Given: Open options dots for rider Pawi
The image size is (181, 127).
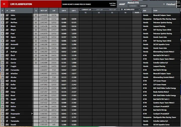Looking at the screenshot, I should point(32,33).
